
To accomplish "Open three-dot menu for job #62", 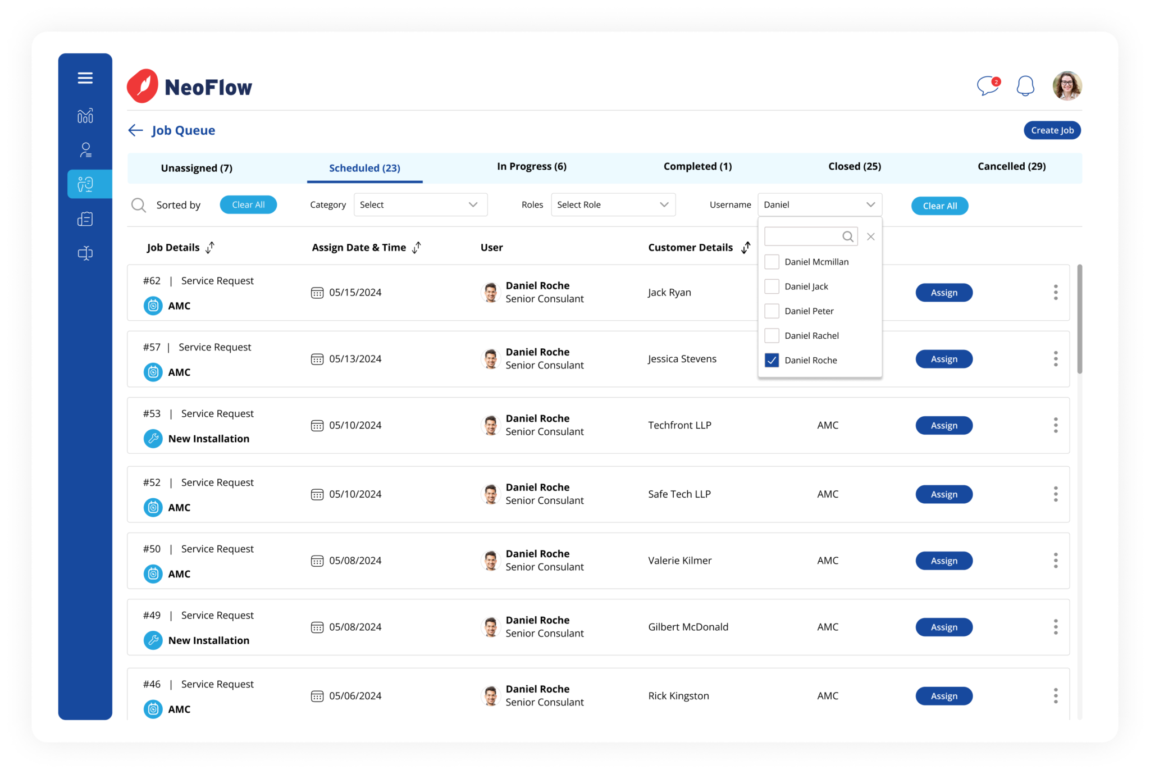I will pyautogui.click(x=1056, y=292).
